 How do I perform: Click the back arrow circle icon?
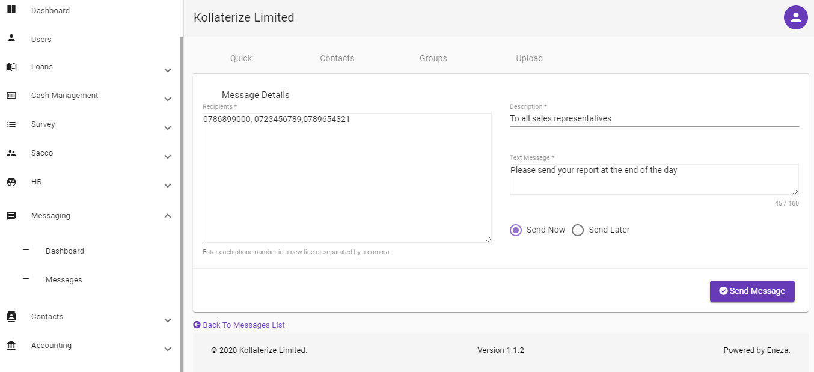pyautogui.click(x=197, y=325)
